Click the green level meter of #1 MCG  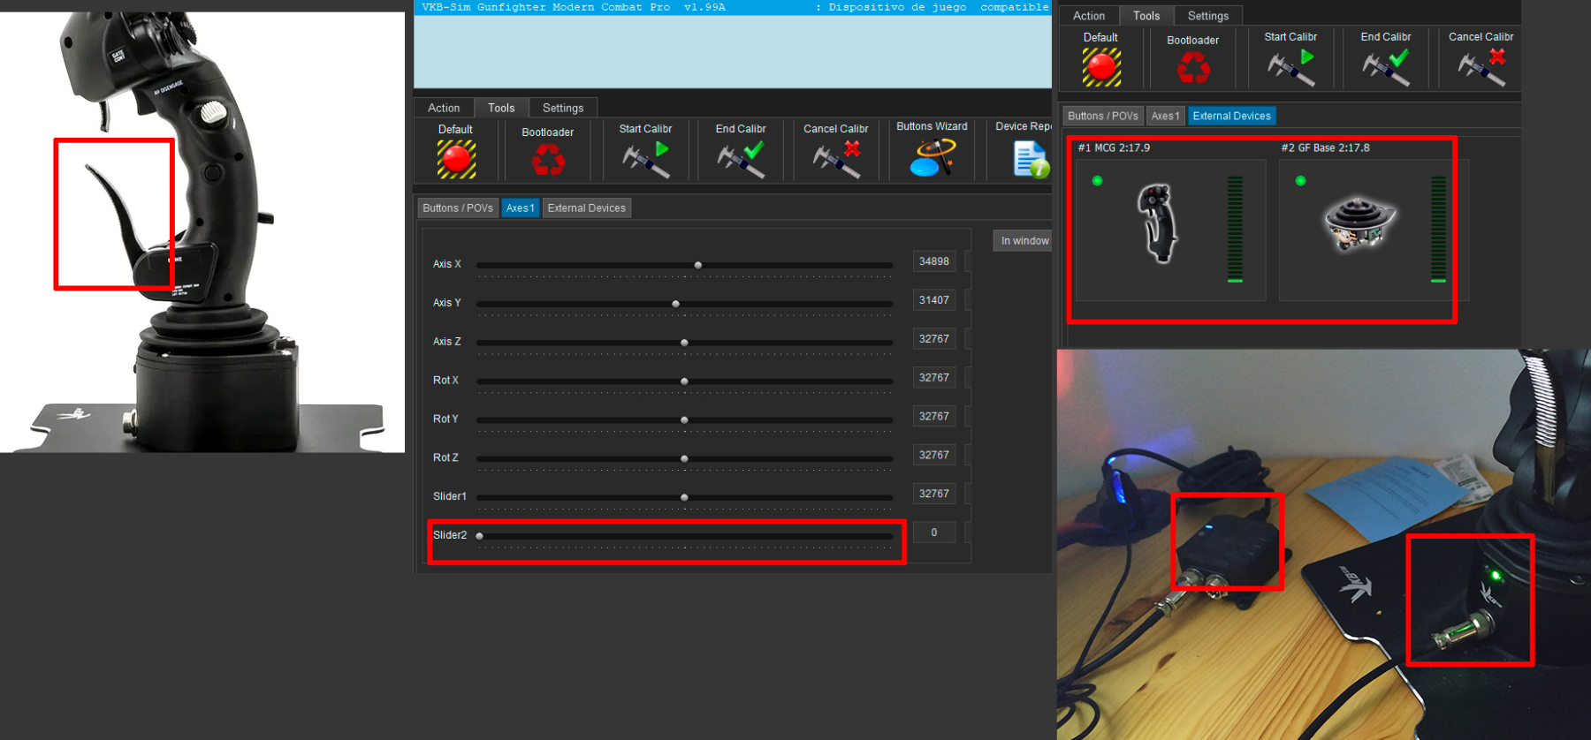1235,230
